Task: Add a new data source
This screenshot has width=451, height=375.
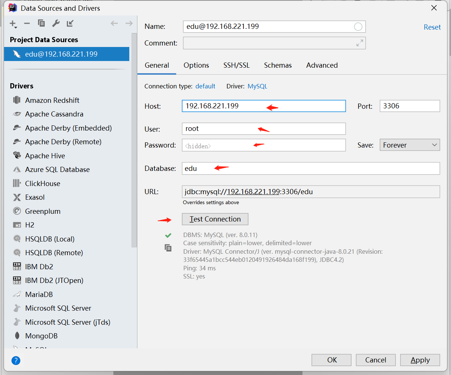Action: (12, 23)
